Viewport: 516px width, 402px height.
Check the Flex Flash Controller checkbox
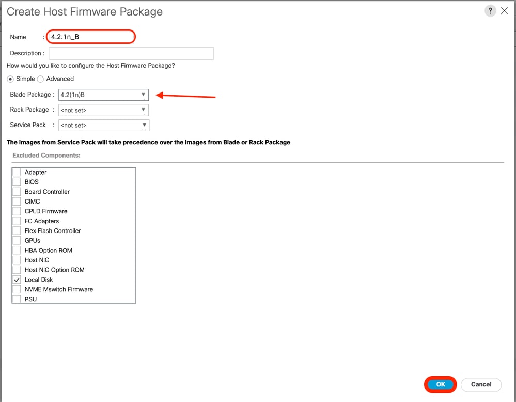point(17,231)
